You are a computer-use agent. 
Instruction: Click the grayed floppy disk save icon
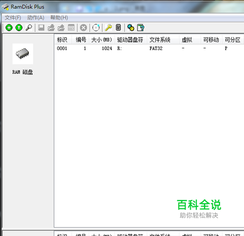click(x=41, y=28)
